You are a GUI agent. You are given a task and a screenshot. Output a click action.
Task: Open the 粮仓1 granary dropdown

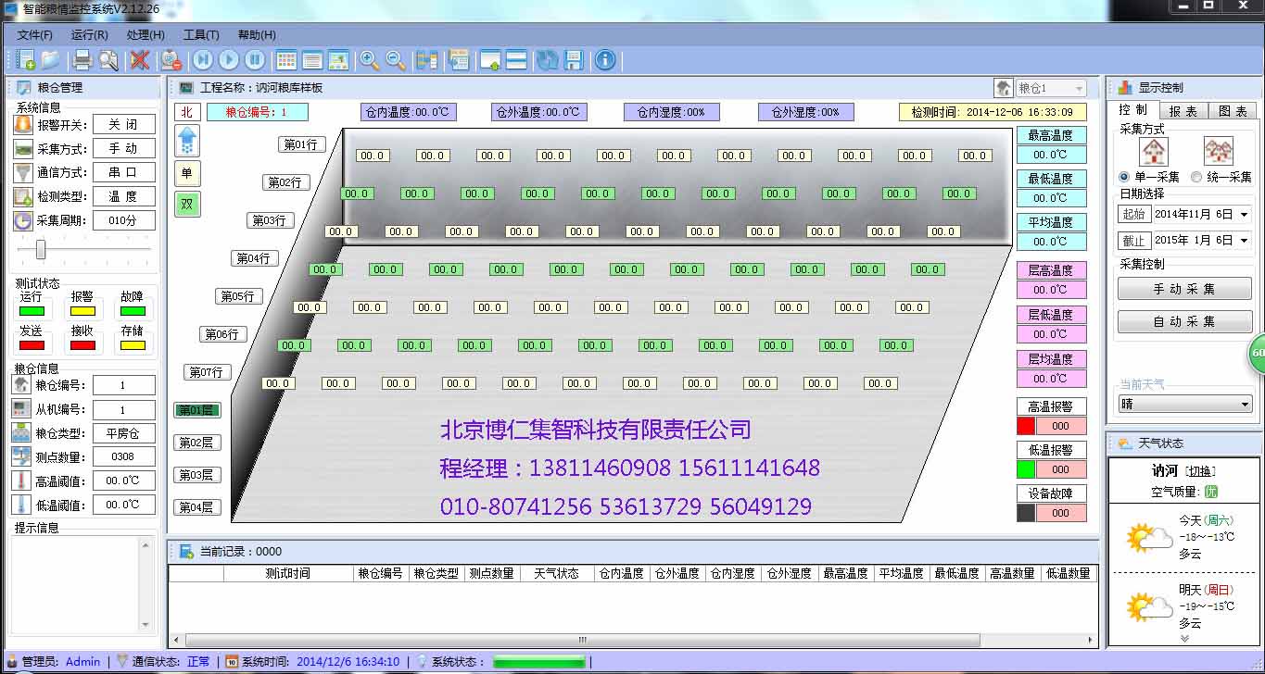point(1051,88)
